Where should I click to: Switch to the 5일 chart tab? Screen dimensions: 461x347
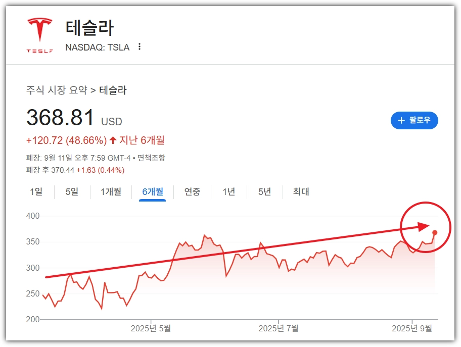tap(72, 192)
